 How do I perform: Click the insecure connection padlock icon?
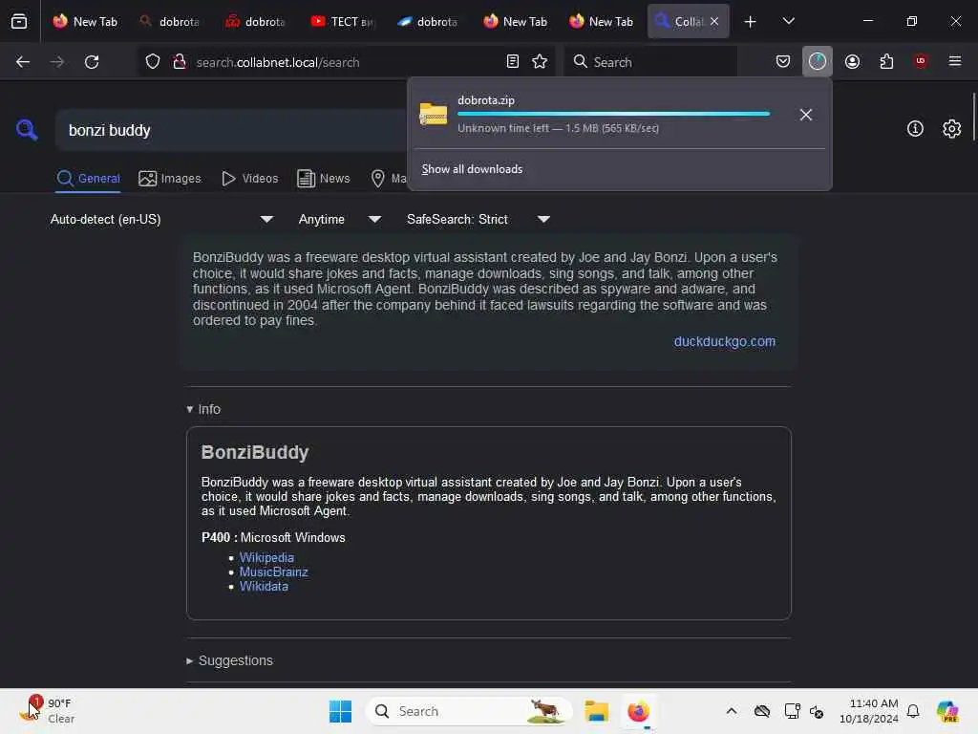click(180, 62)
